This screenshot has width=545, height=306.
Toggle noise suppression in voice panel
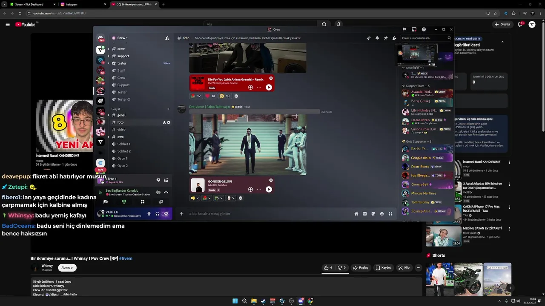coord(158,192)
